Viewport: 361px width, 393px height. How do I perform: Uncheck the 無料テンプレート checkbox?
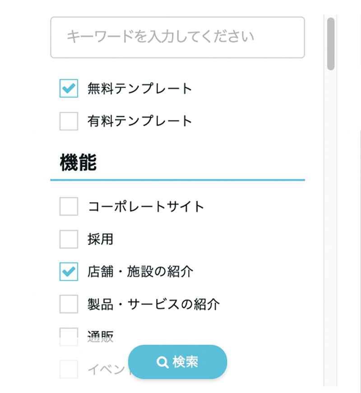(x=69, y=88)
